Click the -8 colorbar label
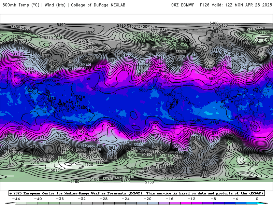 (x=213, y=199)
